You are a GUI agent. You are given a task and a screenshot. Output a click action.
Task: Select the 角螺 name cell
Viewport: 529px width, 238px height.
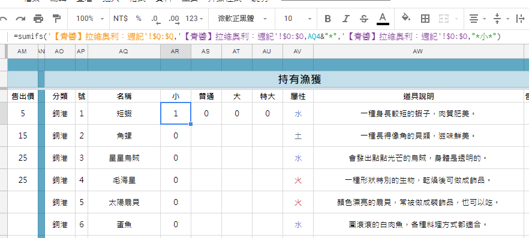coord(124,135)
